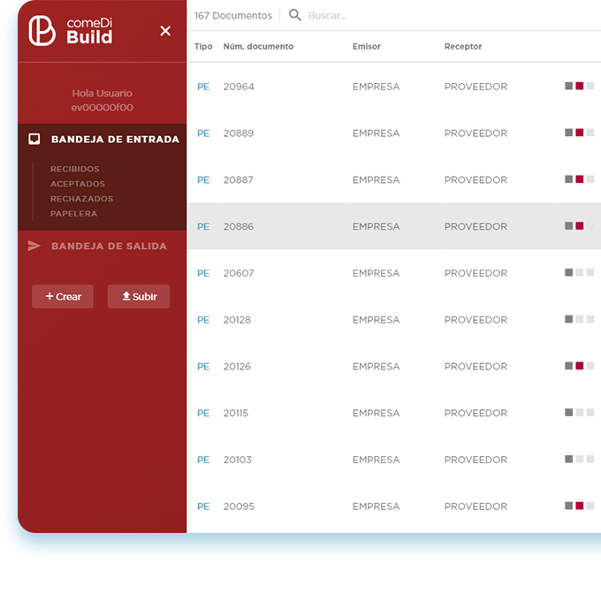The height and width of the screenshot is (601, 601).
Task: Open highlighted document number 20886
Action: 239,226
